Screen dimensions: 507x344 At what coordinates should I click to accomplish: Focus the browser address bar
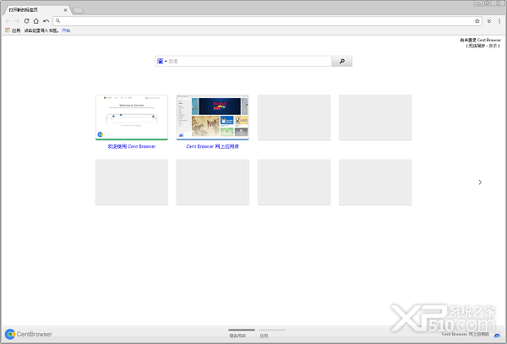coord(267,21)
